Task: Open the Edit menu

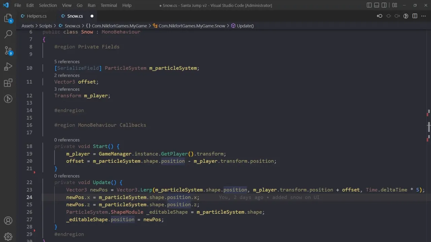Action: [30, 5]
